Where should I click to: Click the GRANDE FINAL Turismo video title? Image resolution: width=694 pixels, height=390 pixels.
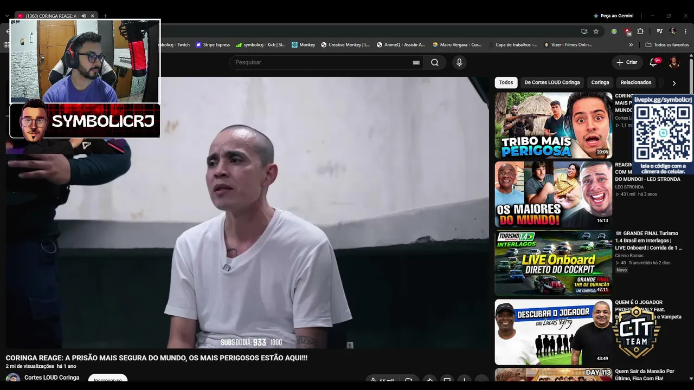(x=648, y=240)
